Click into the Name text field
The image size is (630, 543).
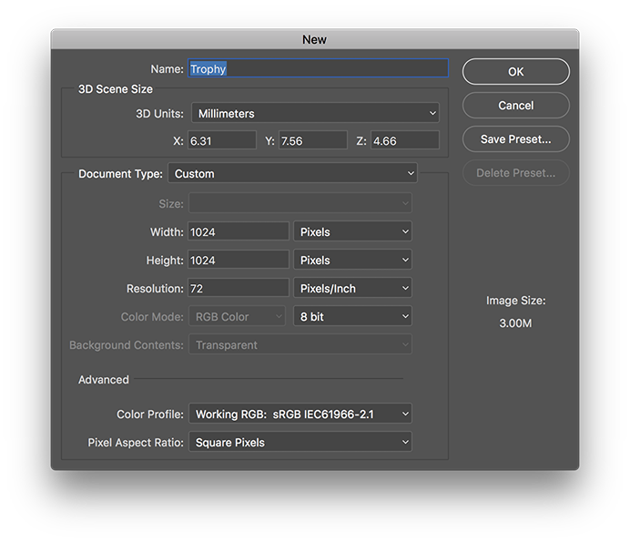[x=318, y=69]
